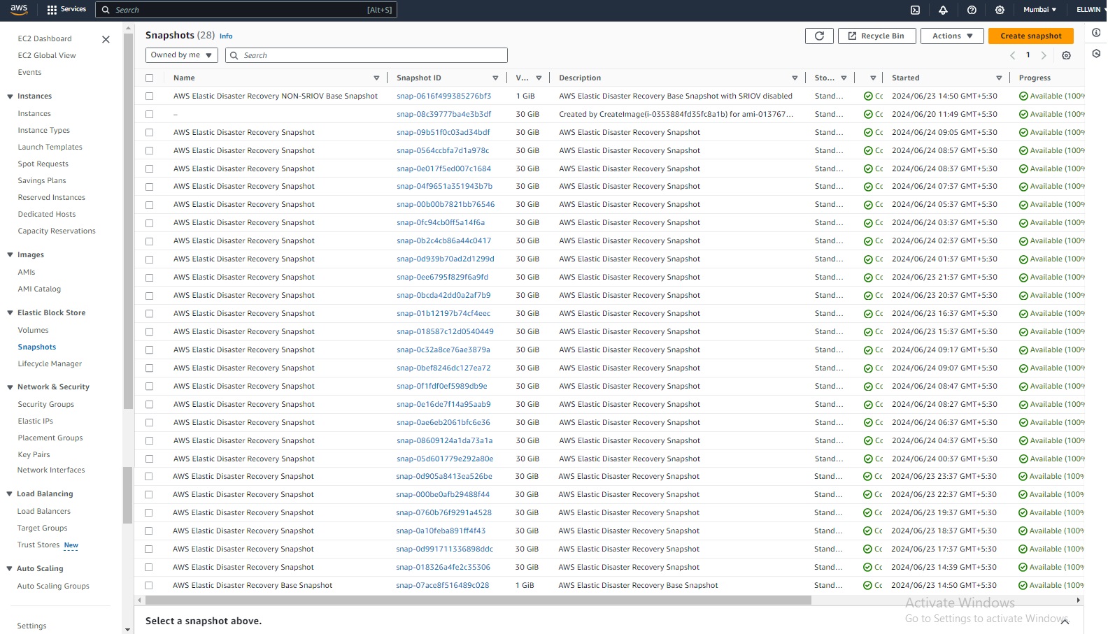Open AWS CloudShell terminal icon

click(915, 10)
